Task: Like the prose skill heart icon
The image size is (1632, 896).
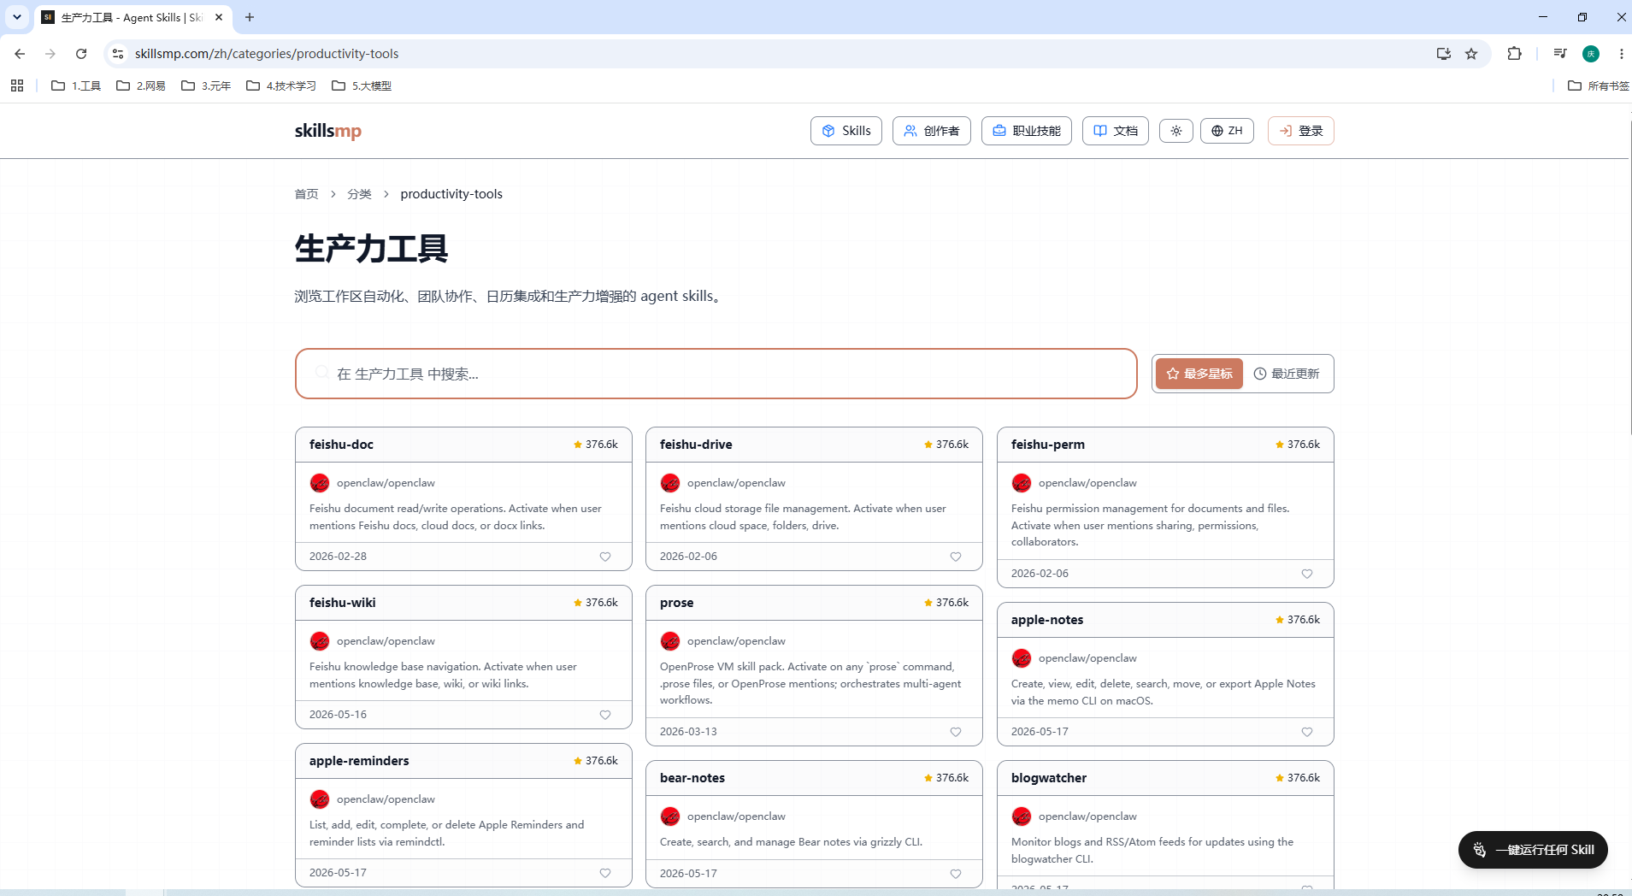Action: pyautogui.click(x=956, y=732)
